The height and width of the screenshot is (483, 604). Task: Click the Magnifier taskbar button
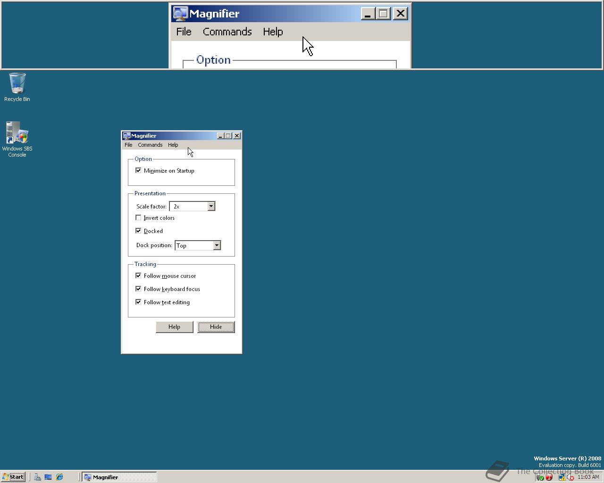119,477
